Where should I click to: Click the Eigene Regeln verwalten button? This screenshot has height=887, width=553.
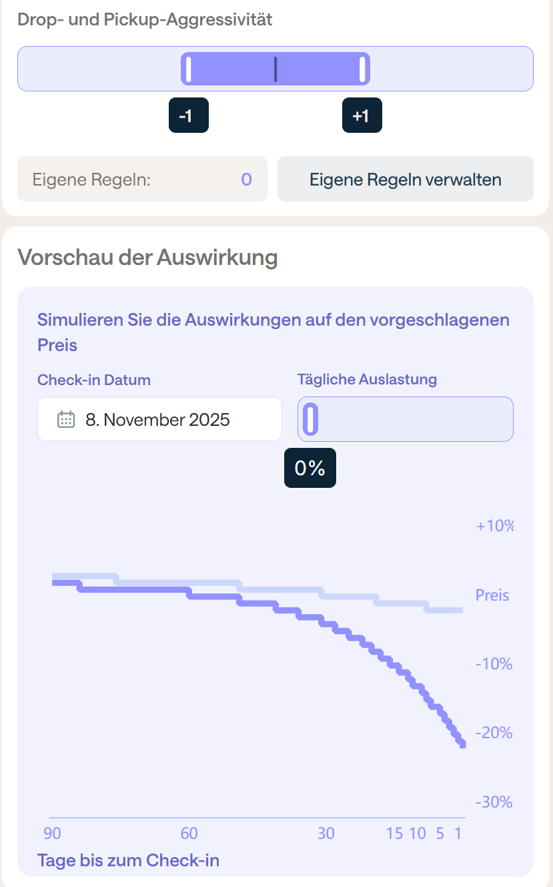pyautogui.click(x=405, y=179)
